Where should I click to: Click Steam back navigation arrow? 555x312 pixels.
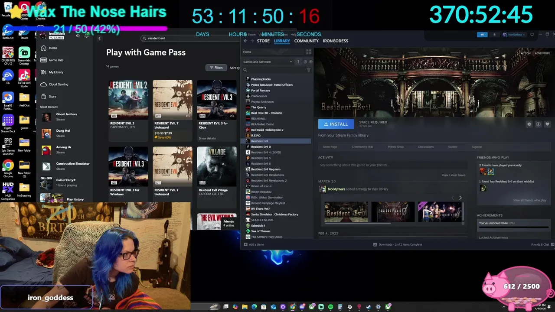click(x=245, y=41)
